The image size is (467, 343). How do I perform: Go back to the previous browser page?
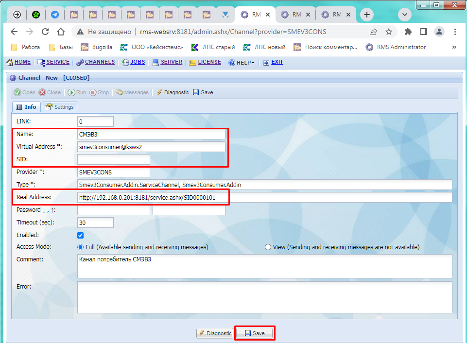pos(14,32)
